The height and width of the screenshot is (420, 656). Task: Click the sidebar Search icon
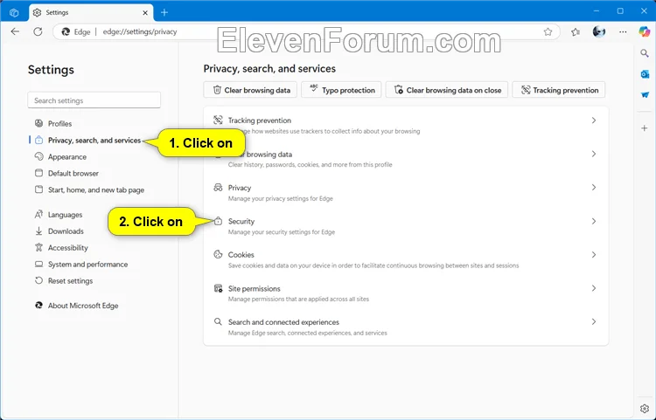point(645,53)
